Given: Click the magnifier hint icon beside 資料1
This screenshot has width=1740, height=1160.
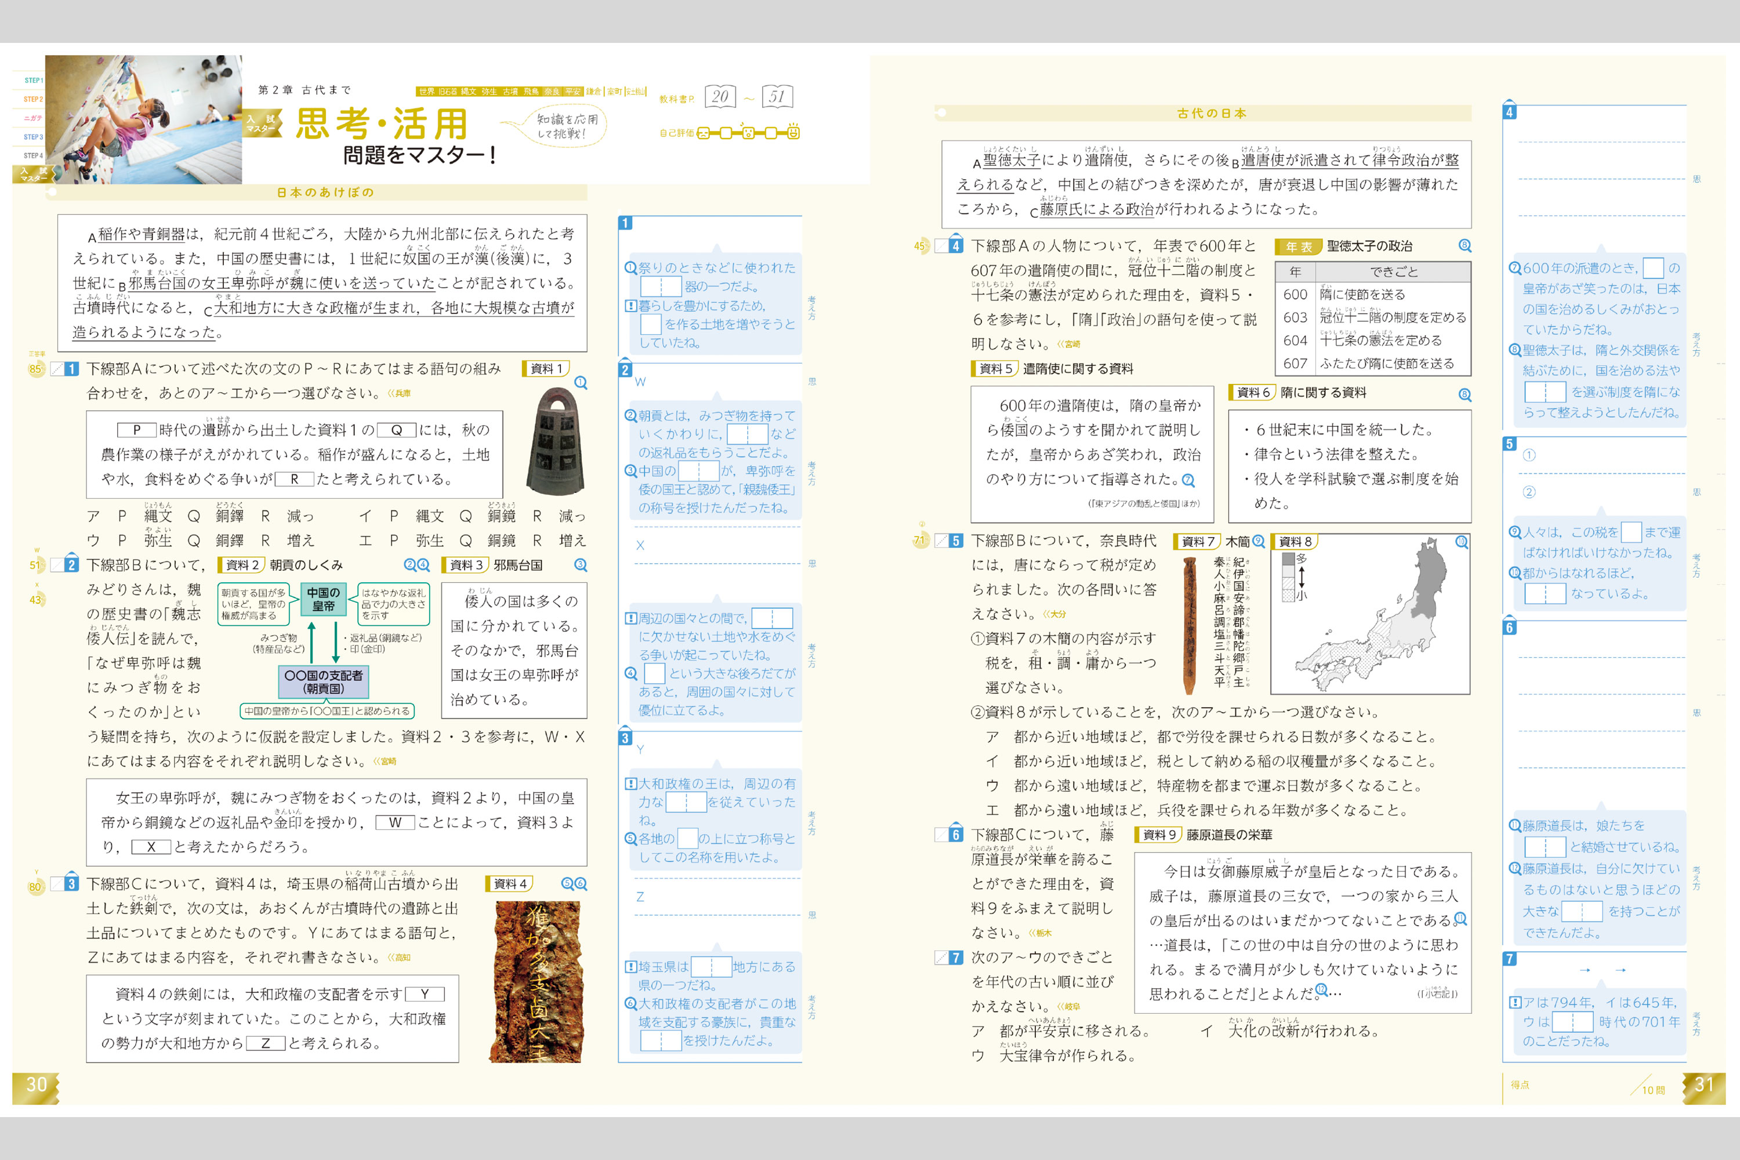Looking at the screenshot, I should point(581,382).
